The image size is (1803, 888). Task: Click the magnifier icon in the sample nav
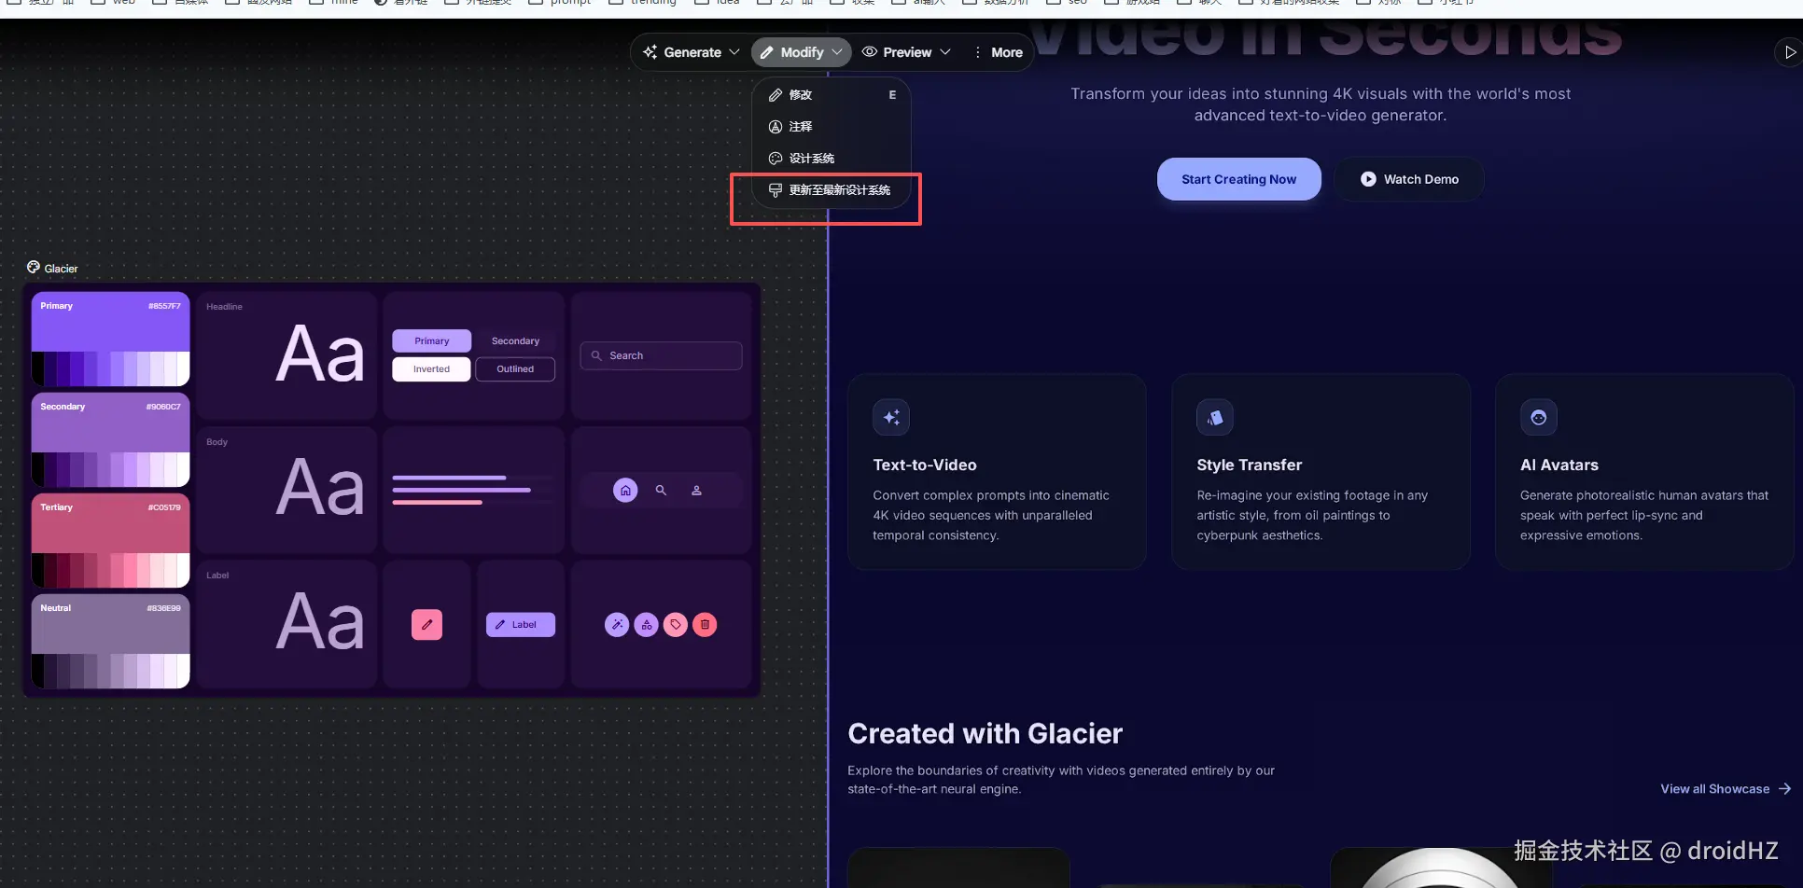(661, 490)
